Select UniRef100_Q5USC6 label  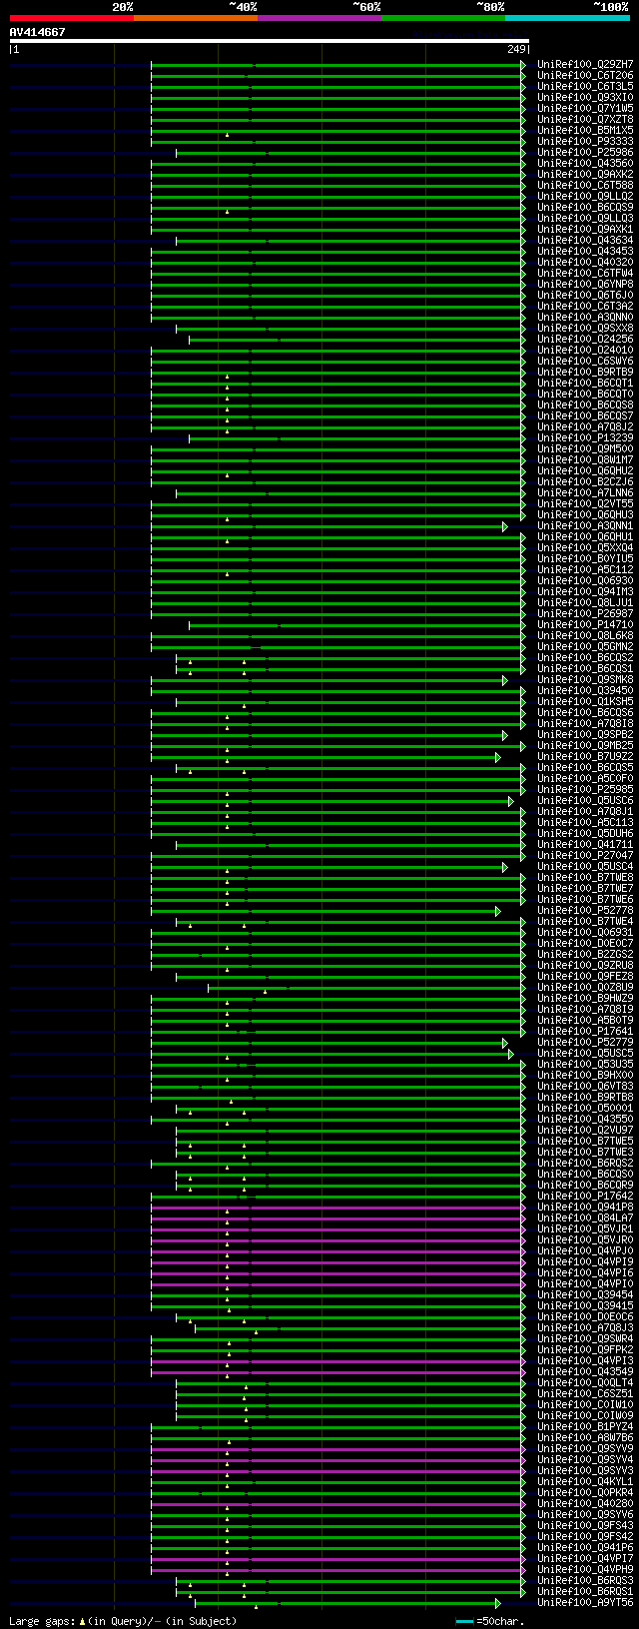tap(585, 801)
